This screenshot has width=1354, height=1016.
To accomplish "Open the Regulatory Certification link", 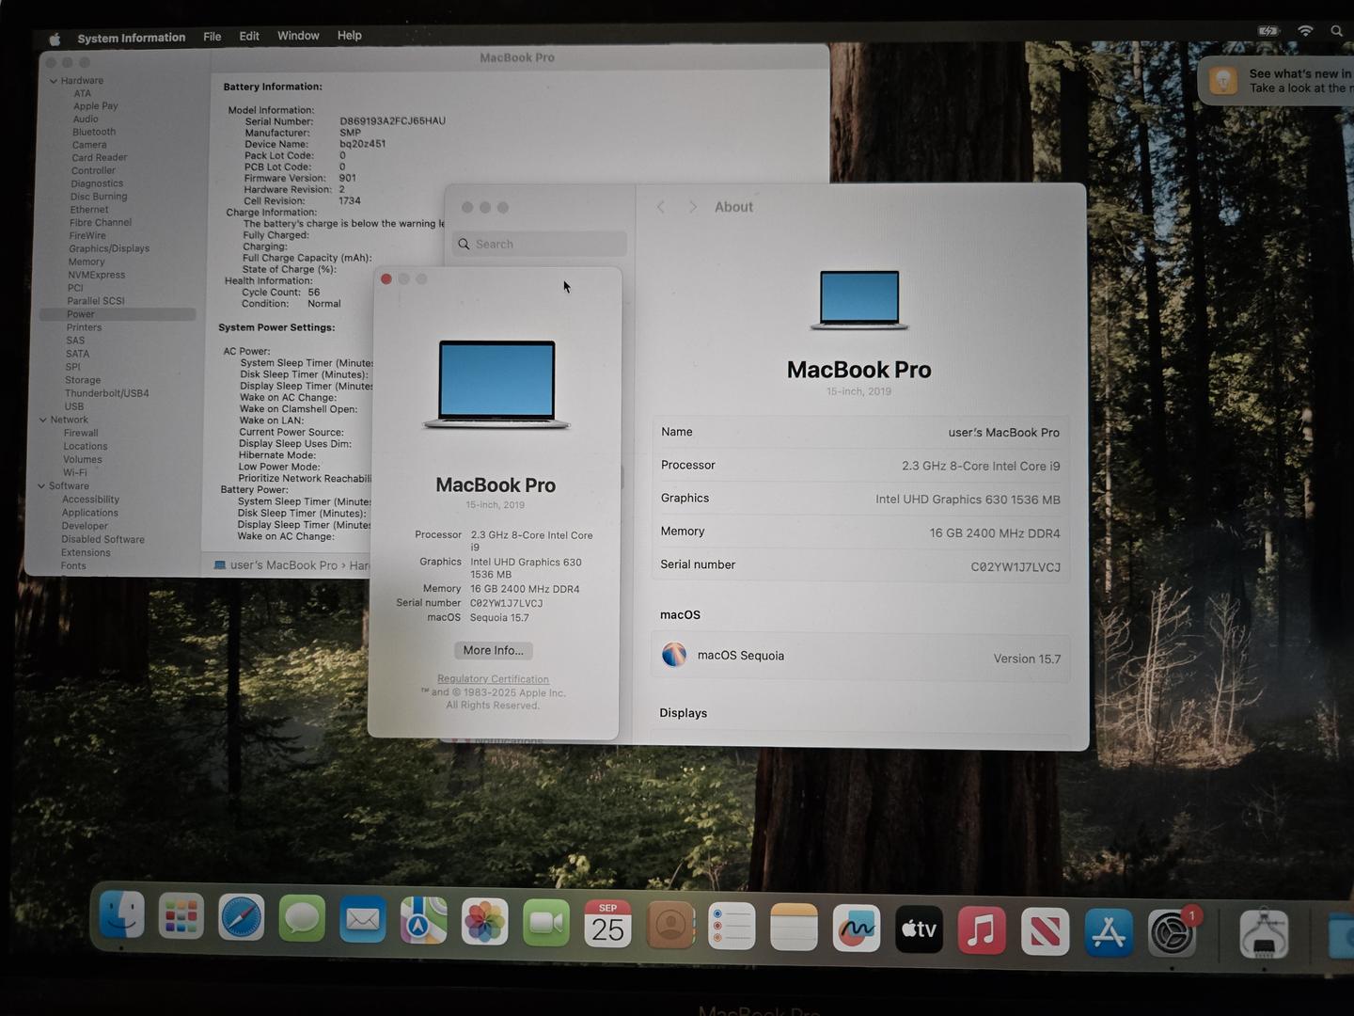I will click(x=493, y=678).
